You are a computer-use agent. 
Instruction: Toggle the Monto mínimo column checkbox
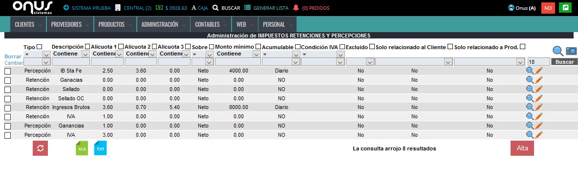[258, 47]
